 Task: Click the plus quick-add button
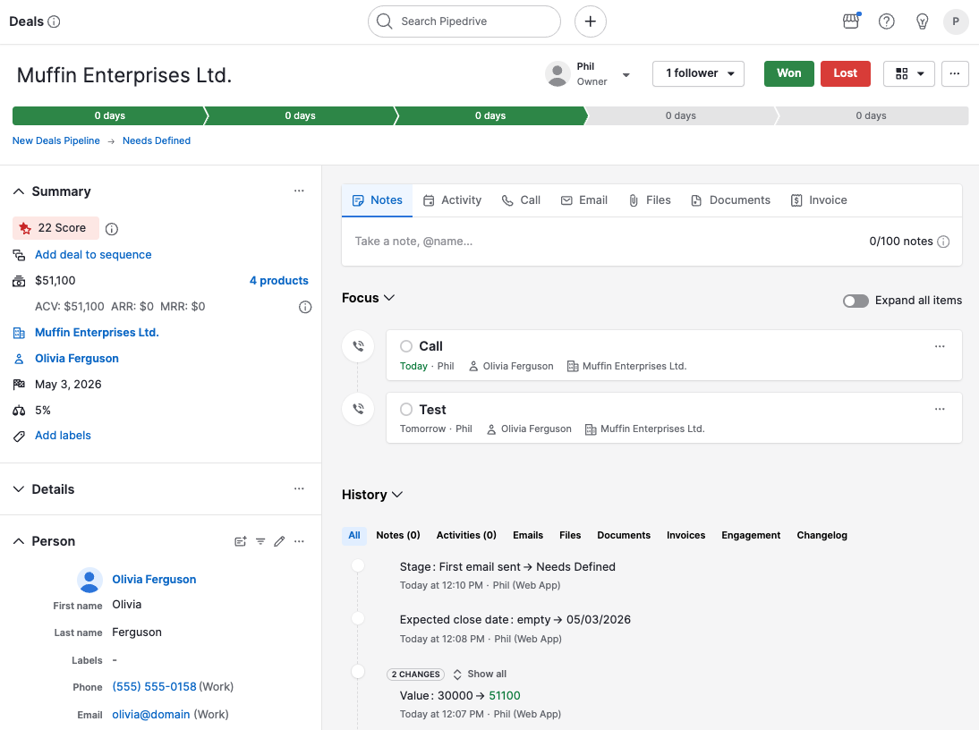[x=590, y=21]
